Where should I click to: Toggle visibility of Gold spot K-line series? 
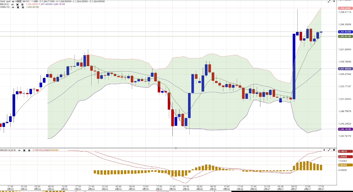click(x=13, y=1)
